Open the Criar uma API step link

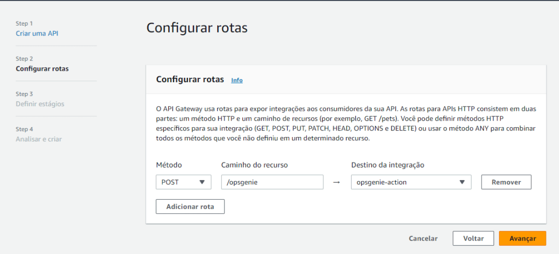pyautogui.click(x=37, y=34)
